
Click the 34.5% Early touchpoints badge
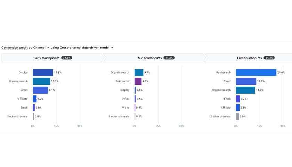pos(67,58)
